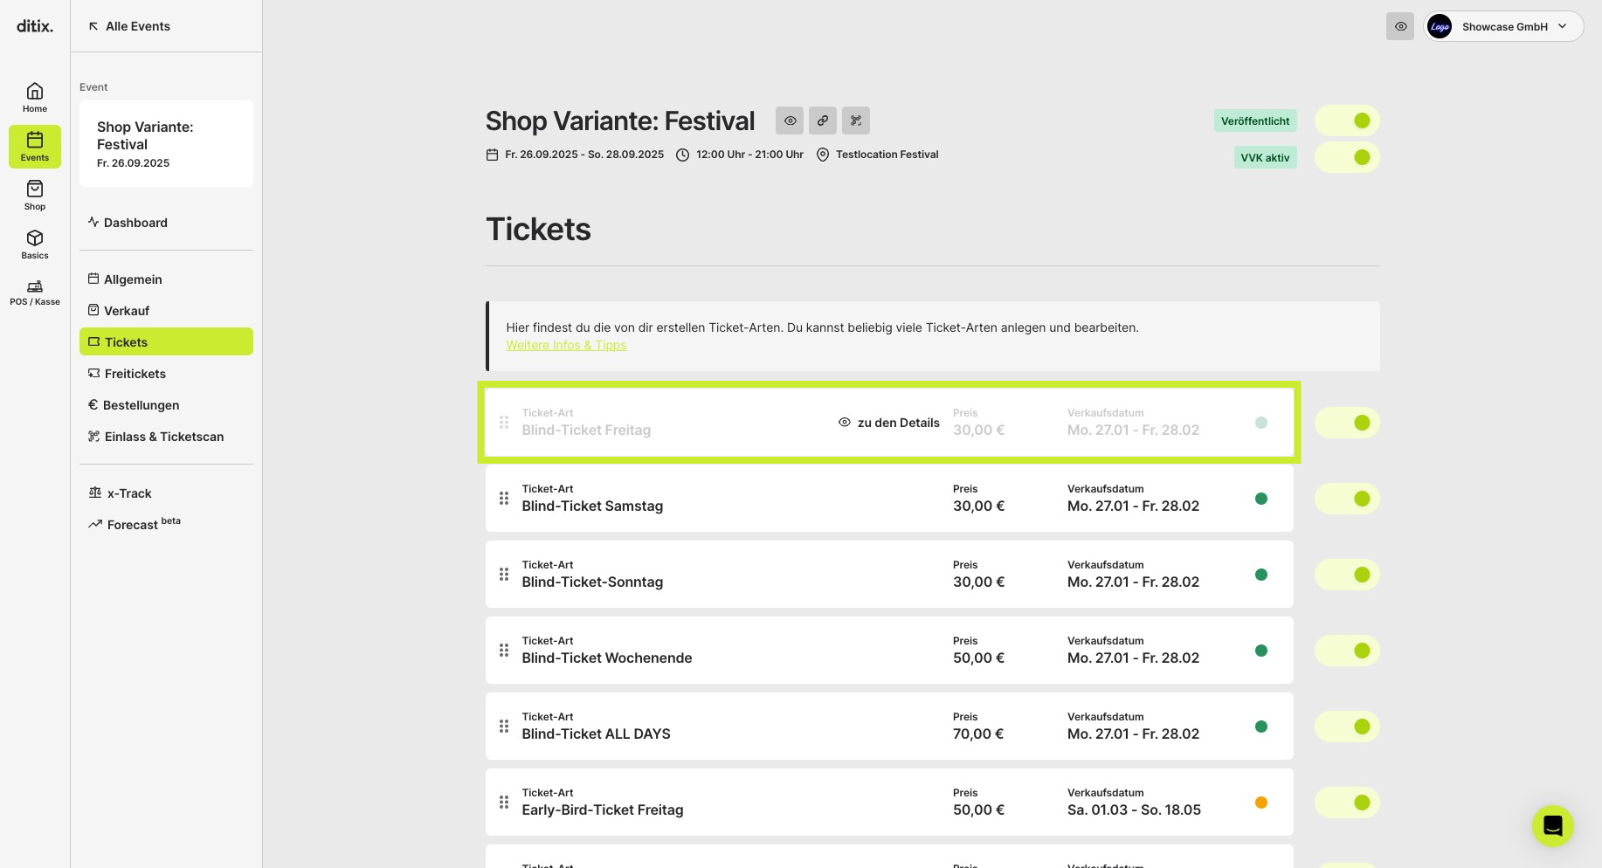The height and width of the screenshot is (868, 1602).
Task: Go back to Alle Events
Action: [x=129, y=26]
